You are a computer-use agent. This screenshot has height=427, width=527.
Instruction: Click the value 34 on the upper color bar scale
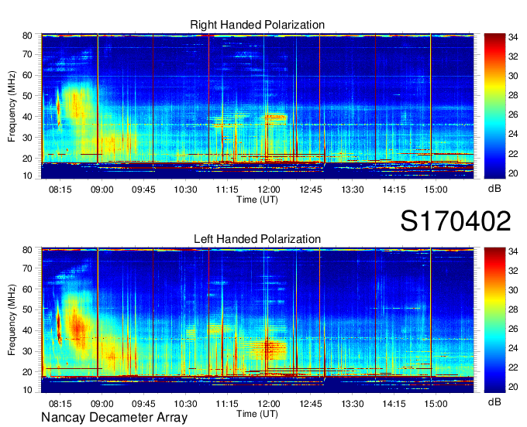coord(513,37)
